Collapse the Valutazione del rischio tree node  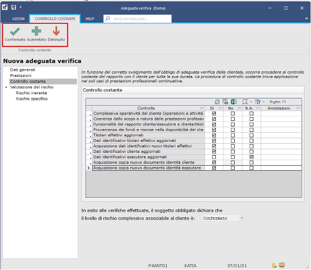[x=6, y=87]
